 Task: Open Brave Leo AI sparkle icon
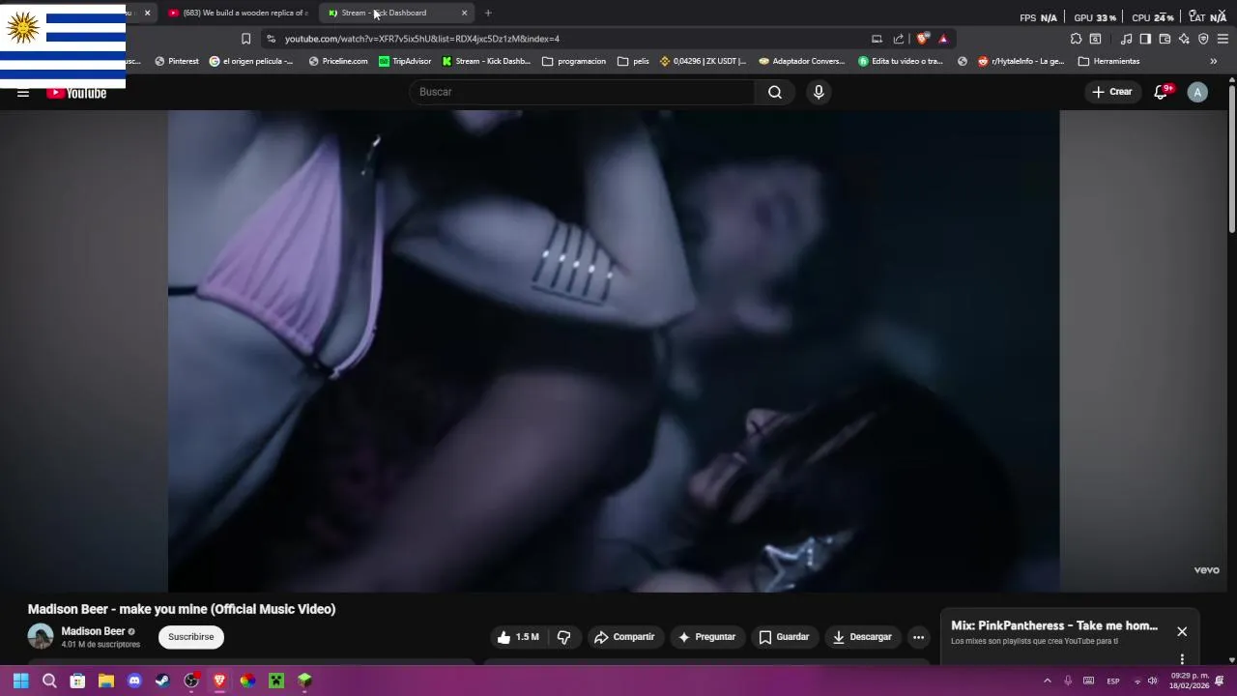[x=1184, y=39]
